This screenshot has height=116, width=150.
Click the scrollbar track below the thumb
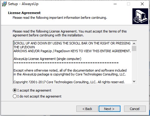pyautogui.click(x=134, y=65)
